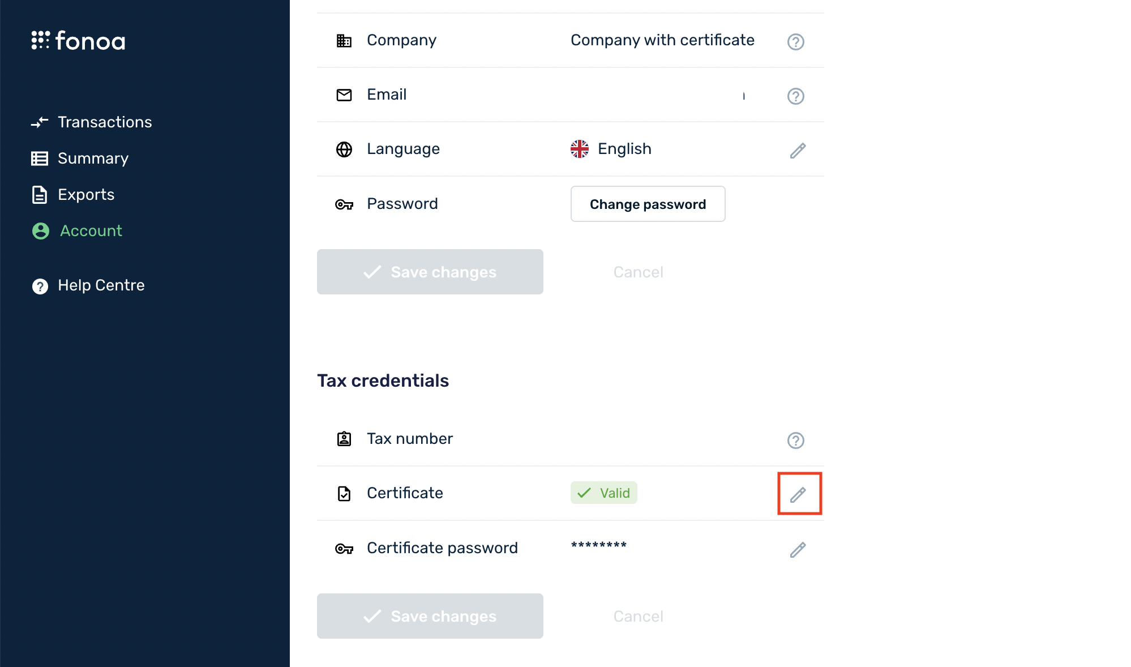Screen dimensions: 1131x667
Task: Click Cancel next to upper Save changes
Action: pos(638,272)
